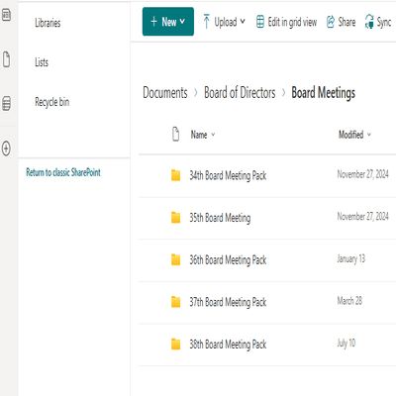Open the files icon in left rail
Screen dimensions: 396x396
6,59
